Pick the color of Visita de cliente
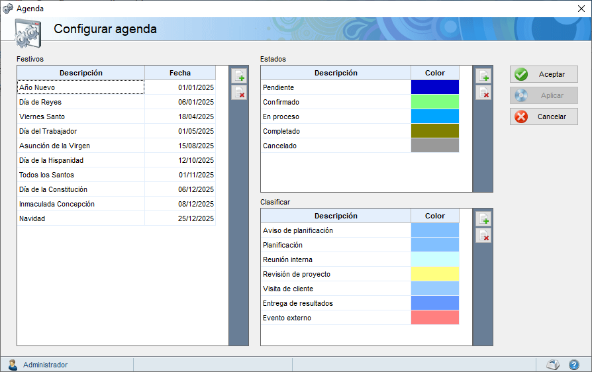This screenshot has width=592, height=372. tap(435, 289)
